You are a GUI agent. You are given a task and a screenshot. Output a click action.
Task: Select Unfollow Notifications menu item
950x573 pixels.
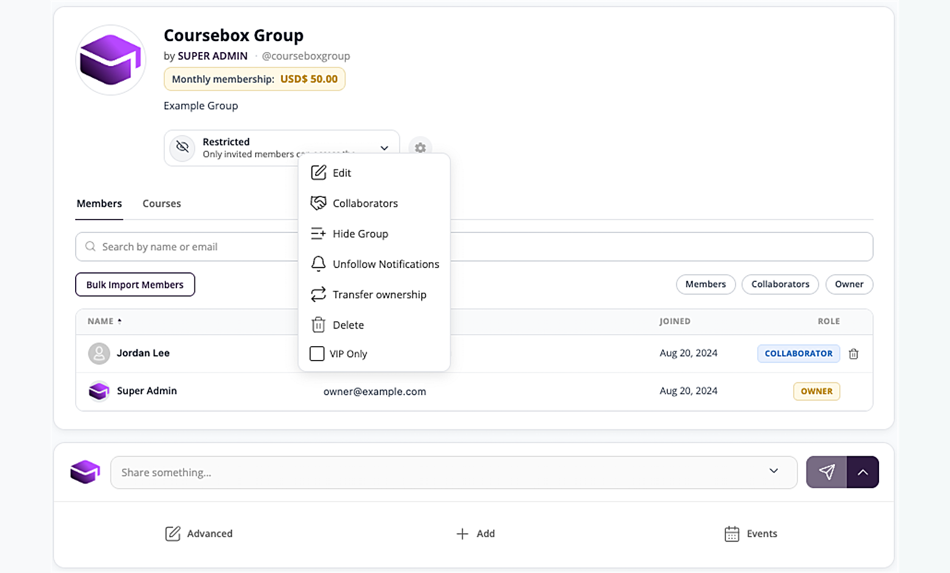pyautogui.click(x=374, y=264)
